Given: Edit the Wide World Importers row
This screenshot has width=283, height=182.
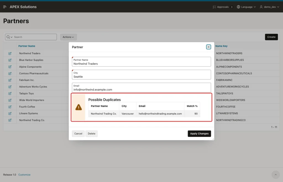Looking at the screenshot, I should point(10,100).
